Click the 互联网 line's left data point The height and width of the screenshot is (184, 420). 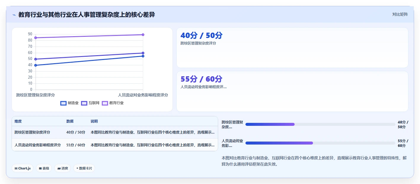pos(36,59)
